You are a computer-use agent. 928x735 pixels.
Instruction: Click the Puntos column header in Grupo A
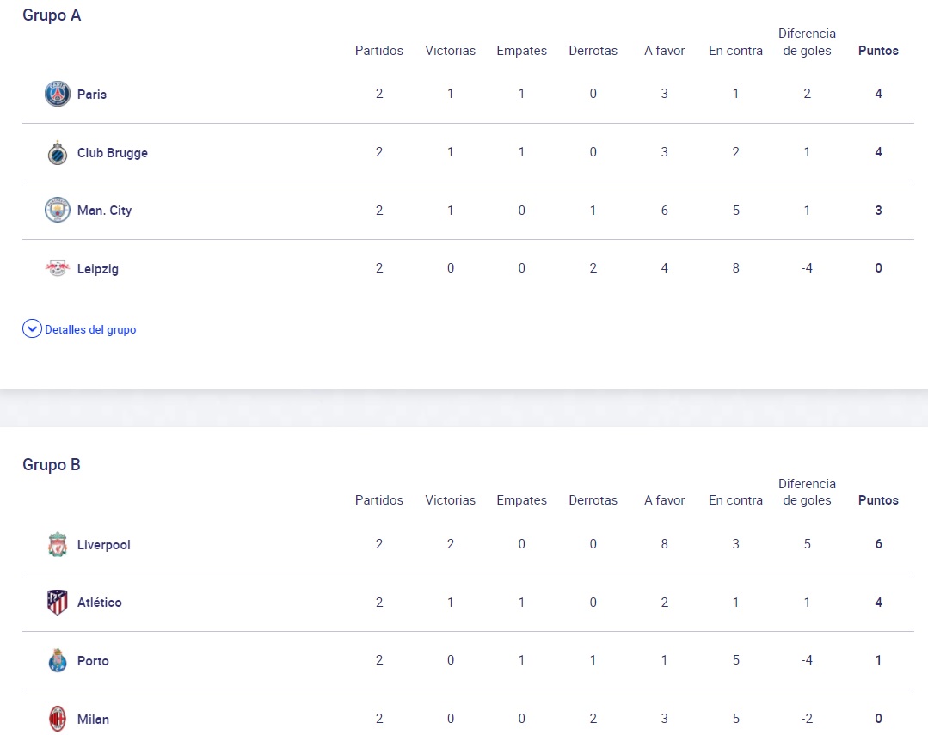point(878,51)
